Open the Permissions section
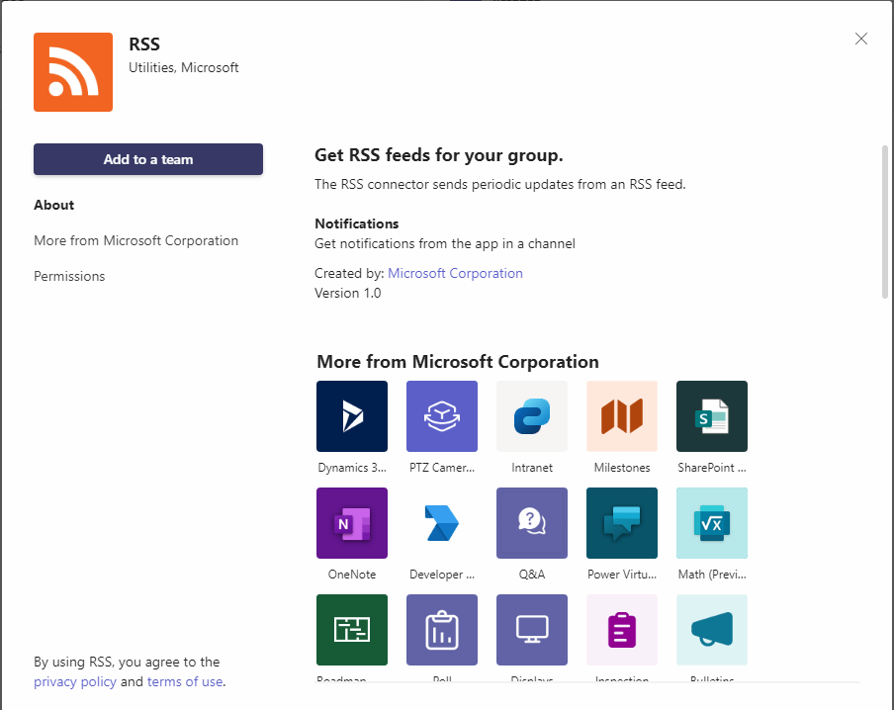The image size is (894, 710). point(69,276)
